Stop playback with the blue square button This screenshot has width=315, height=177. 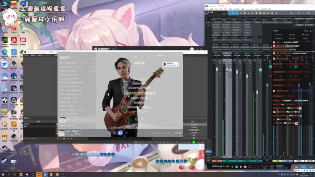point(237,167)
